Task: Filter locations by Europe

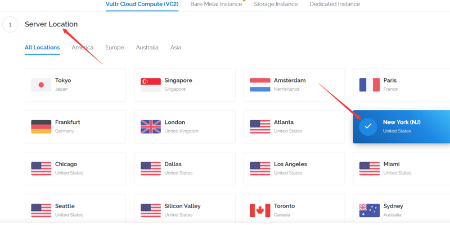Action: (x=115, y=48)
